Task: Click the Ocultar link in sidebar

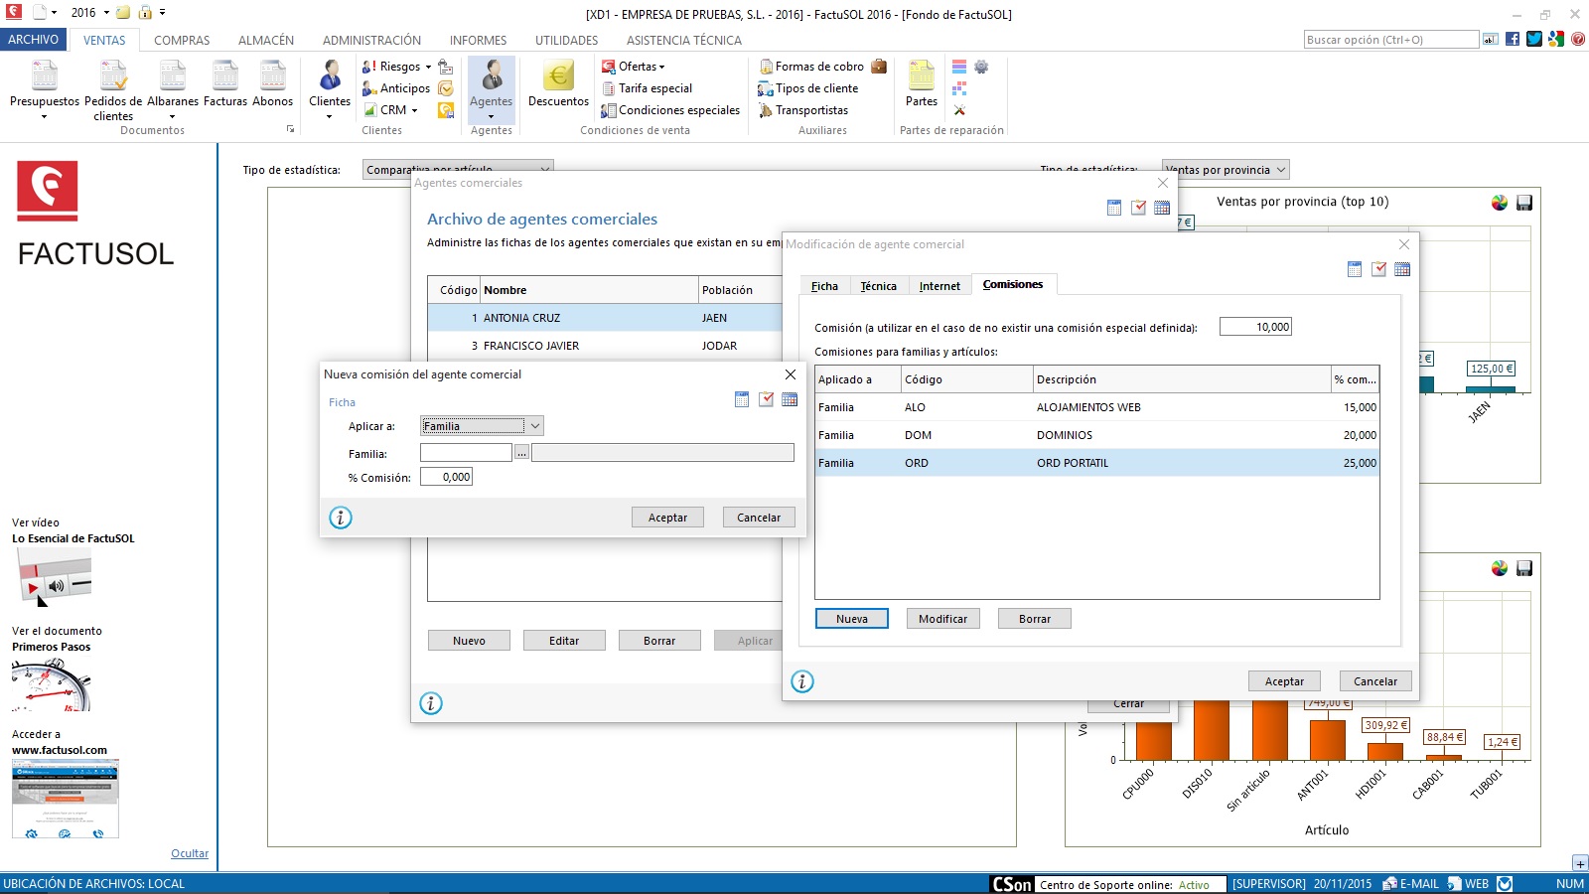Action: coord(190,853)
